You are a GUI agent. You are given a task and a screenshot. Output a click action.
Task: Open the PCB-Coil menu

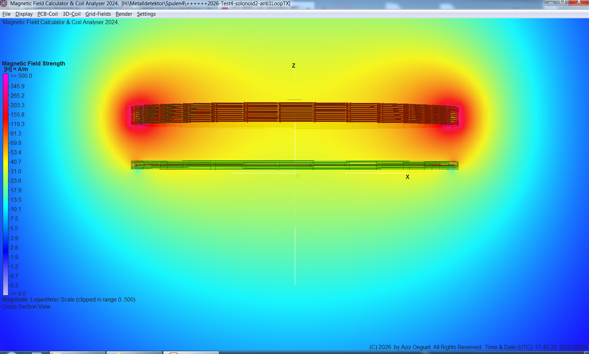[x=47, y=14]
